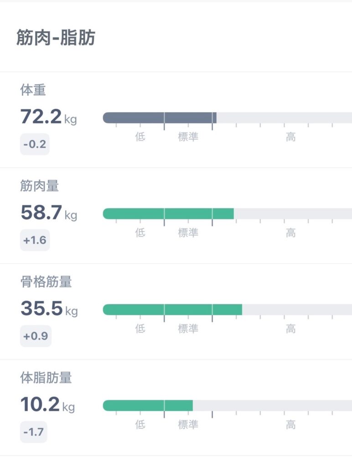Tap the 筋肉-脂肪 section heading
This screenshot has height=467, width=352.
[56, 38]
